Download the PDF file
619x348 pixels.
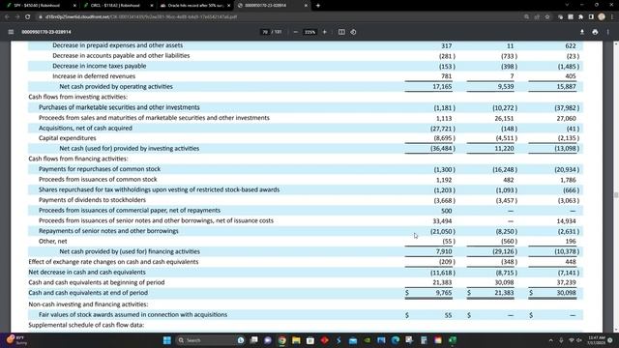[582, 32]
